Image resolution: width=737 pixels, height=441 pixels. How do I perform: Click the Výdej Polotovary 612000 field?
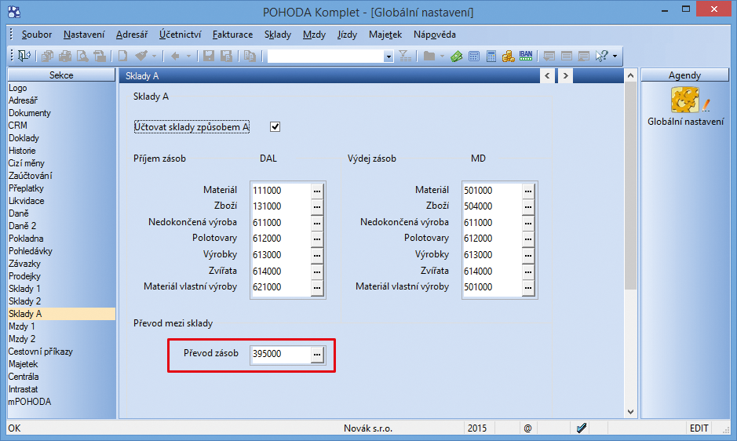(x=493, y=239)
